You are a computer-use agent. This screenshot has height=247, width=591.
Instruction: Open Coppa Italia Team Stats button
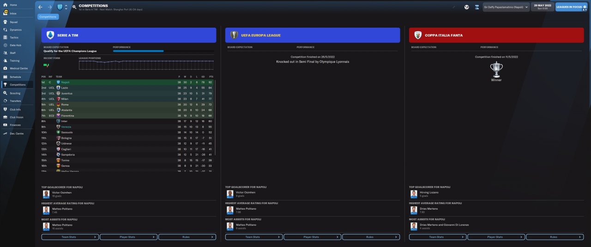pyautogui.click(x=438, y=237)
